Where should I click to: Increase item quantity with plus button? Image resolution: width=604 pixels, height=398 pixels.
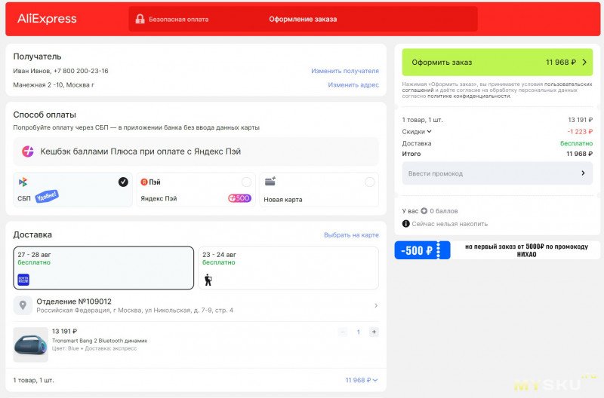coord(374,332)
